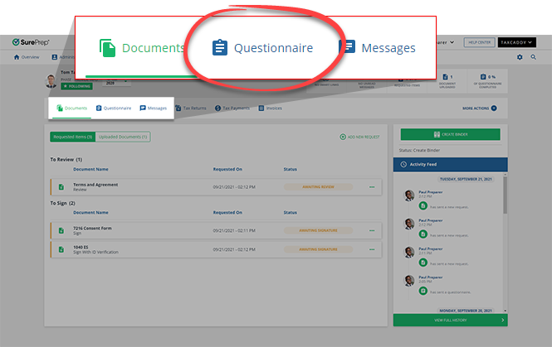Screen dimensions: 552x347
Task: Click the Document Uploaded stat icon
Action: pyautogui.click(x=445, y=76)
